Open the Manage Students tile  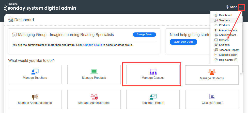click(212, 75)
